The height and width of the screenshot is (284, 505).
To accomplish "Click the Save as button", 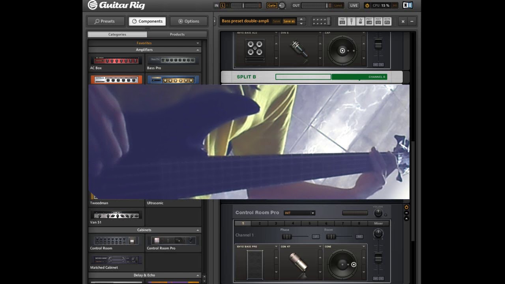I will pyautogui.click(x=289, y=21).
